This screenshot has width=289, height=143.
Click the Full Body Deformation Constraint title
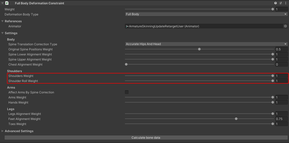pyautogui.click(x=40, y=3)
